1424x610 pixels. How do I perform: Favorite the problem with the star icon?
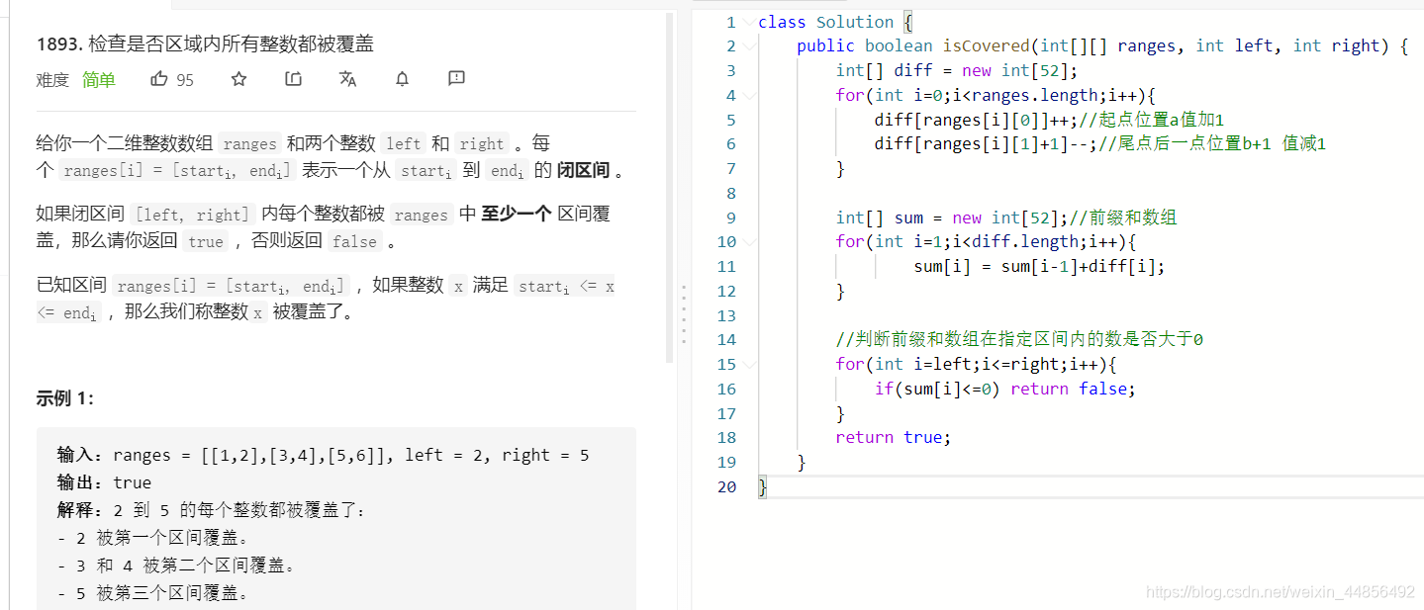pyautogui.click(x=238, y=79)
